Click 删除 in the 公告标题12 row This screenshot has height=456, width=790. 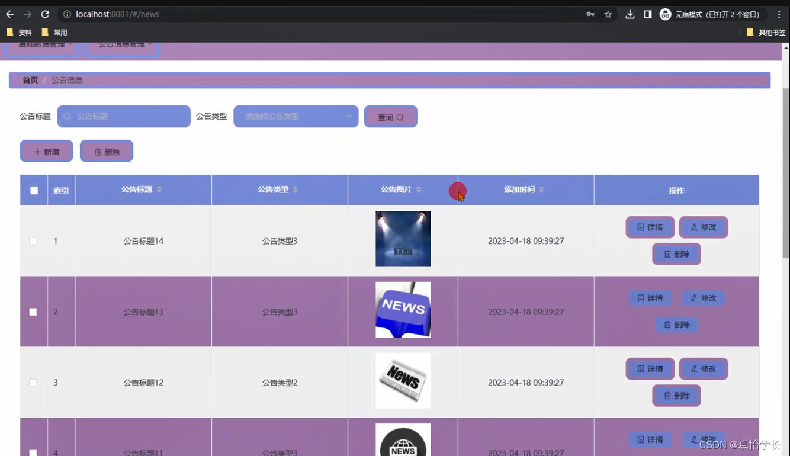(677, 396)
